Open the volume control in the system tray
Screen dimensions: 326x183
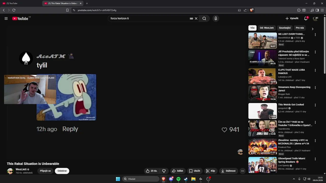click(x=309, y=179)
